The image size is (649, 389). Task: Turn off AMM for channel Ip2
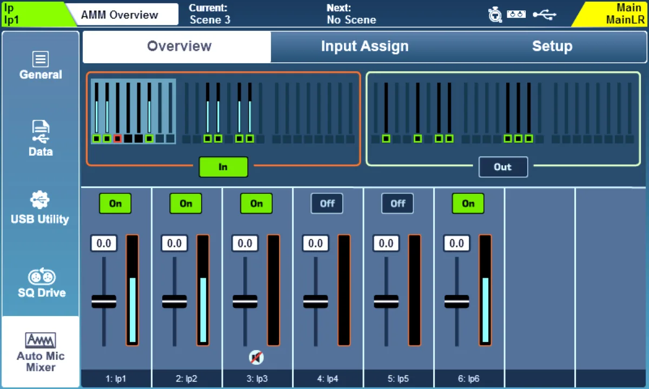point(186,204)
